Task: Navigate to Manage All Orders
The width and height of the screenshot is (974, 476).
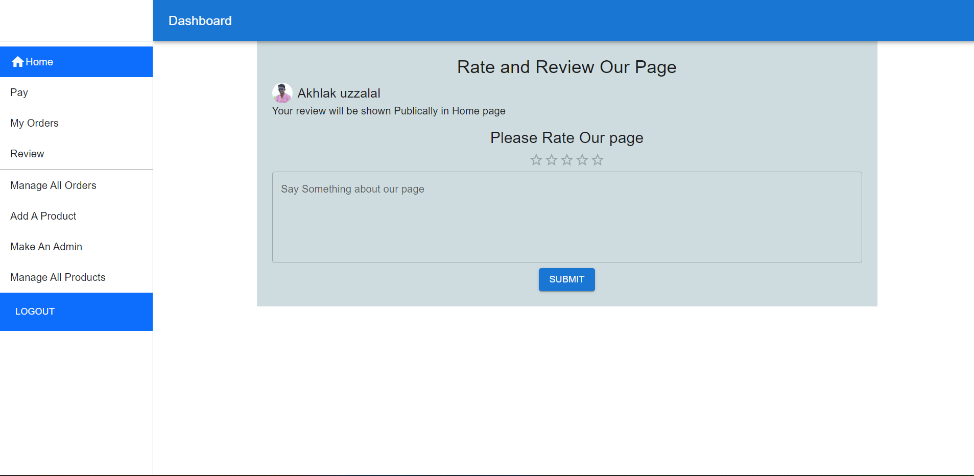Action: click(53, 185)
